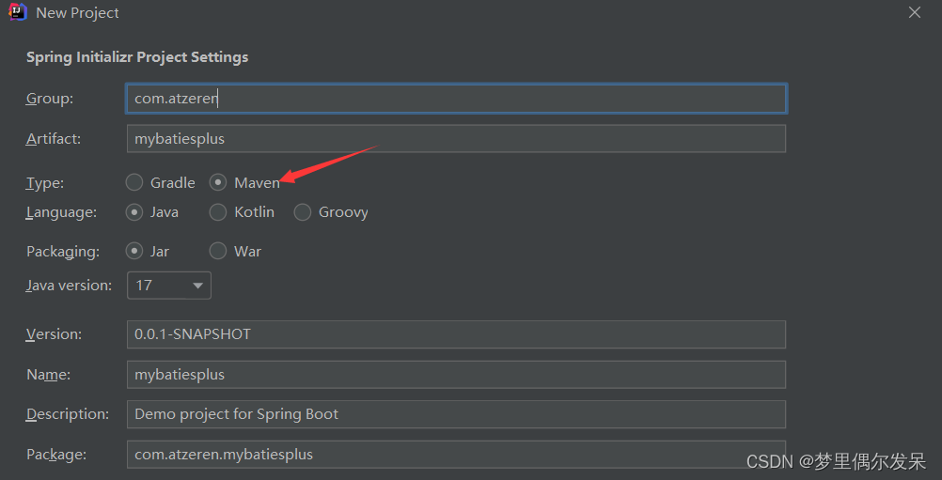Click into the Group text field
Screen dimensions: 942x480
456,99
